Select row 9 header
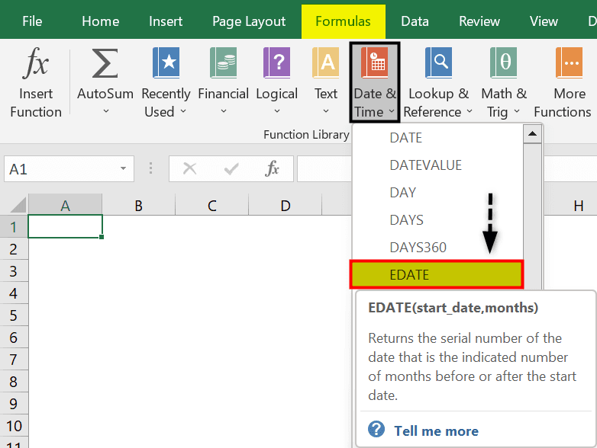Image resolution: width=597 pixels, height=448 pixels. point(14,403)
